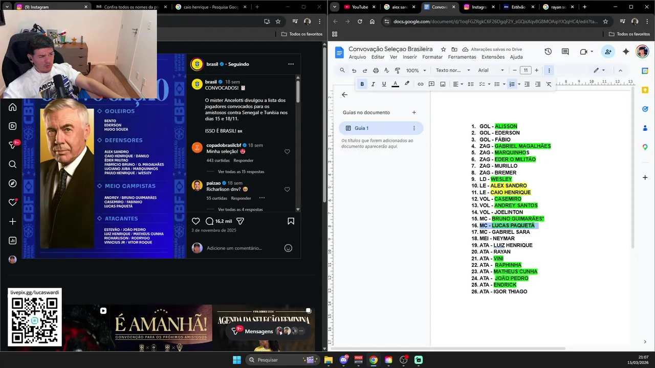Image resolution: width=655 pixels, height=368 pixels.
Task: Open Instagram Explore compass icon
Action: (x=13, y=183)
